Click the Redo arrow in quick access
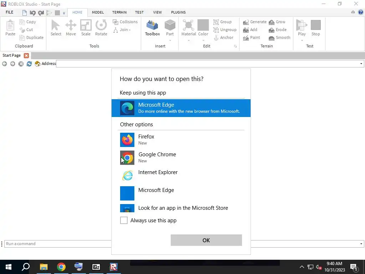 [x=41, y=13]
